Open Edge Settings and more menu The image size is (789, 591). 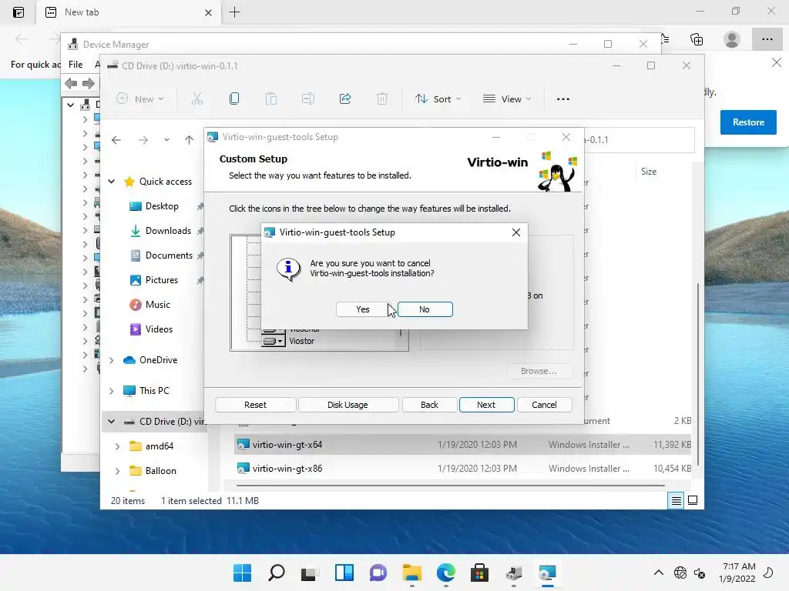click(x=767, y=39)
